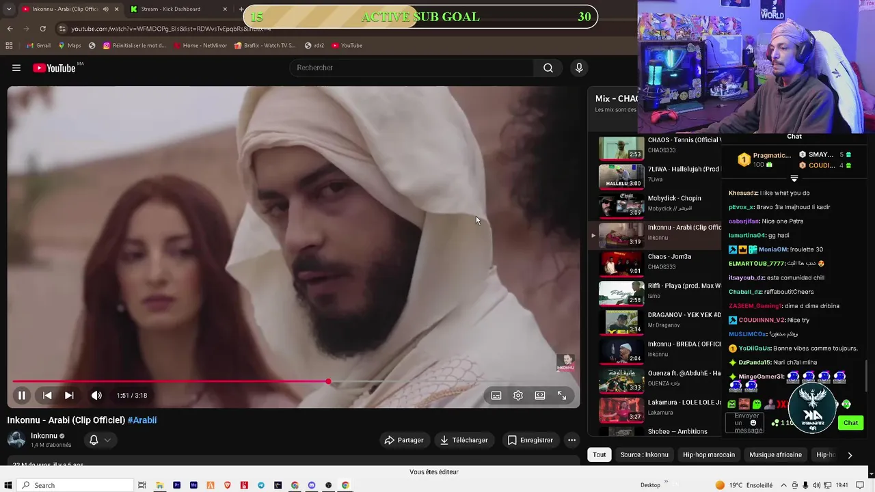This screenshot has height=492, width=875.
Task: Open the video player settings gear
Action: [x=518, y=395]
